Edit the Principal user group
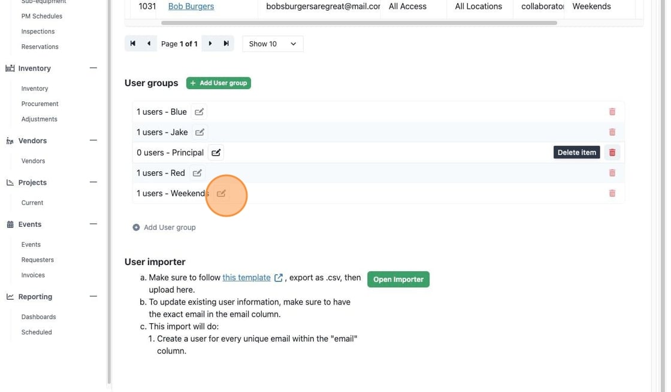Image resolution: width=671 pixels, height=392 pixels. [x=216, y=153]
